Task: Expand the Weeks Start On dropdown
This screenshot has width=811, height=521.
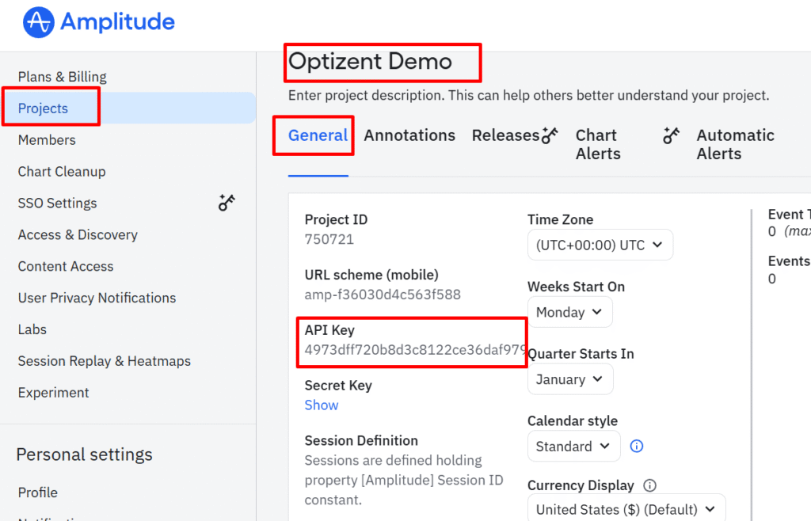Action: click(569, 313)
